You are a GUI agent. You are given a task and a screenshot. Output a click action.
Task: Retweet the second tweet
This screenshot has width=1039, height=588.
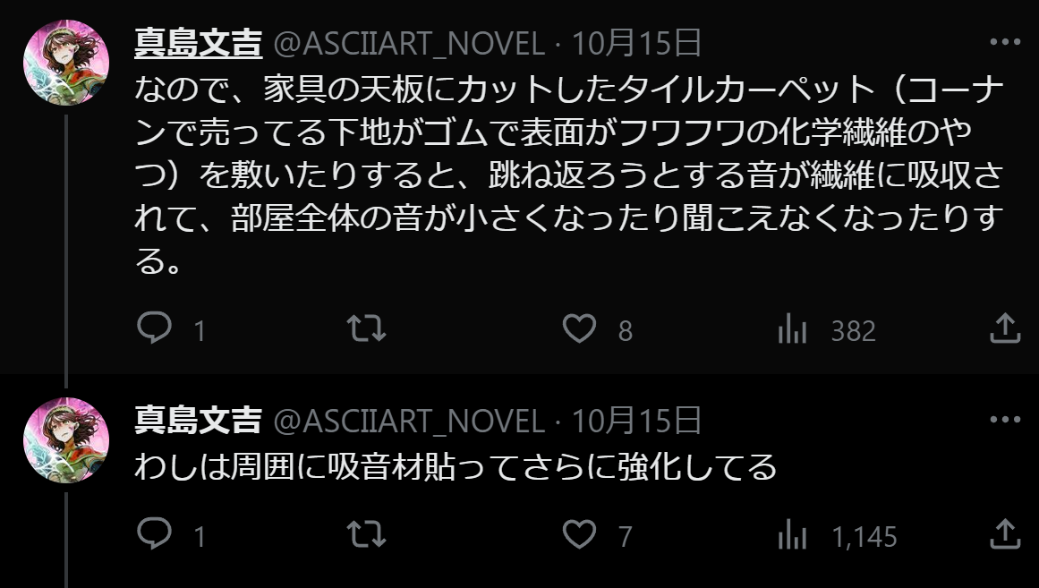coord(366,534)
